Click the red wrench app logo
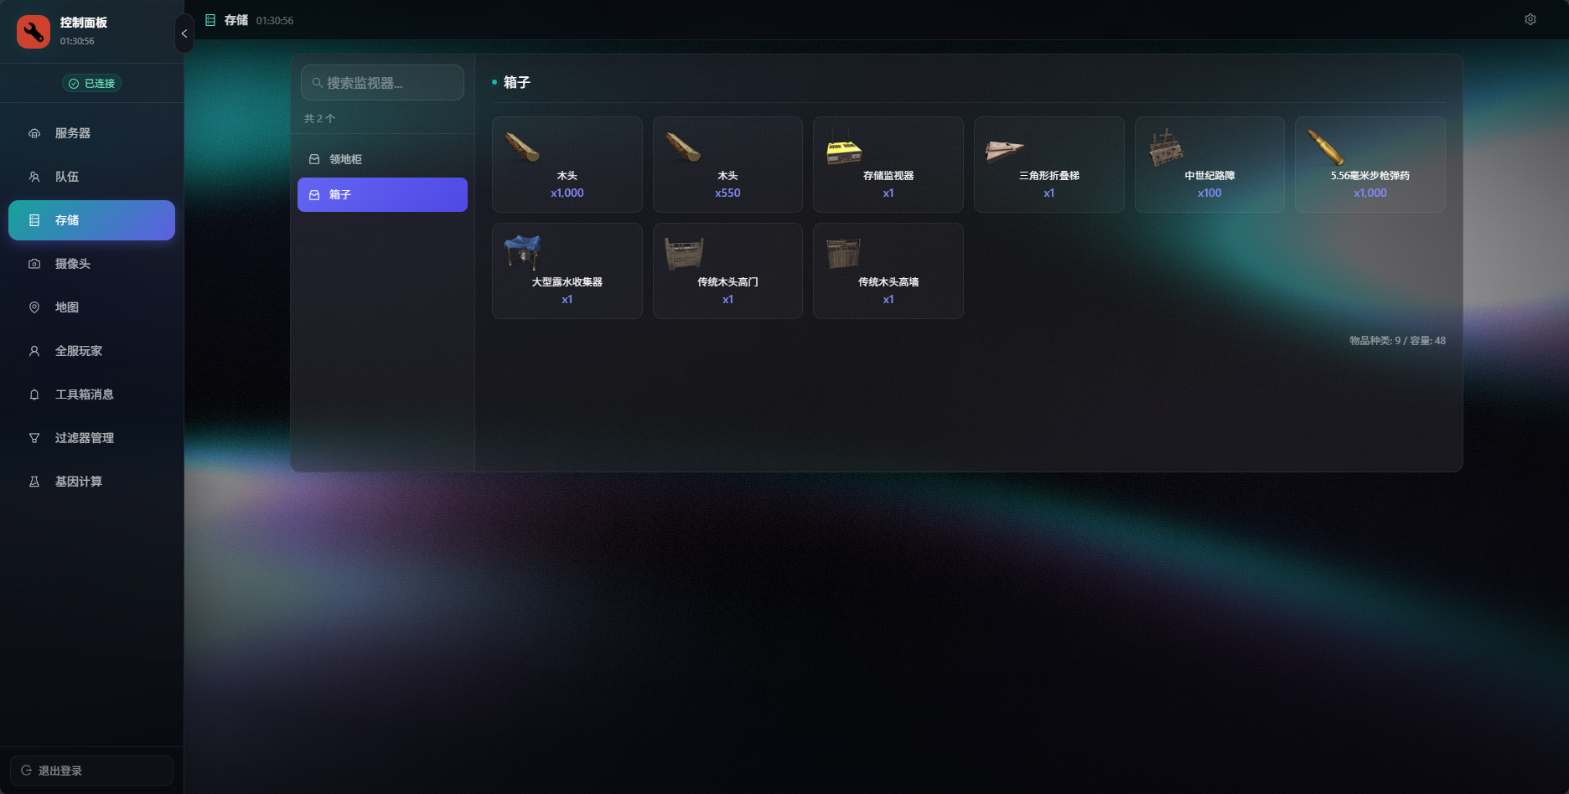The image size is (1569, 794). (x=34, y=32)
